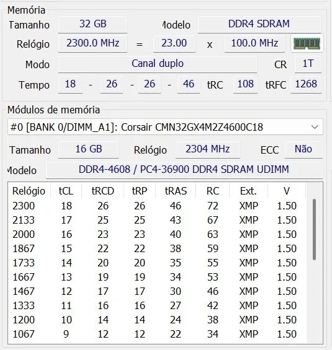The width and height of the screenshot is (332, 350).
Task: Click the Memória group label
Action: coord(27,11)
